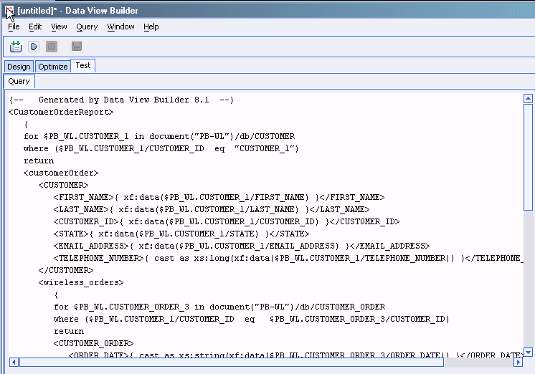Select the Test tab

click(x=83, y=65)
